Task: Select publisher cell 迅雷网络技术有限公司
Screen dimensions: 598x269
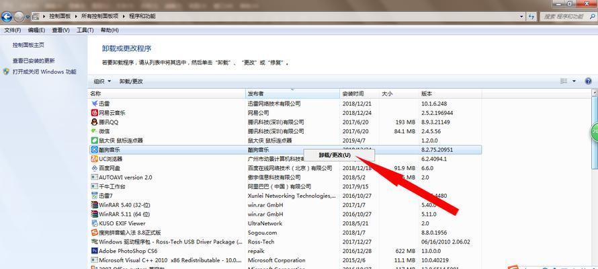Action: pyautogui.click(x=274, y=104)
